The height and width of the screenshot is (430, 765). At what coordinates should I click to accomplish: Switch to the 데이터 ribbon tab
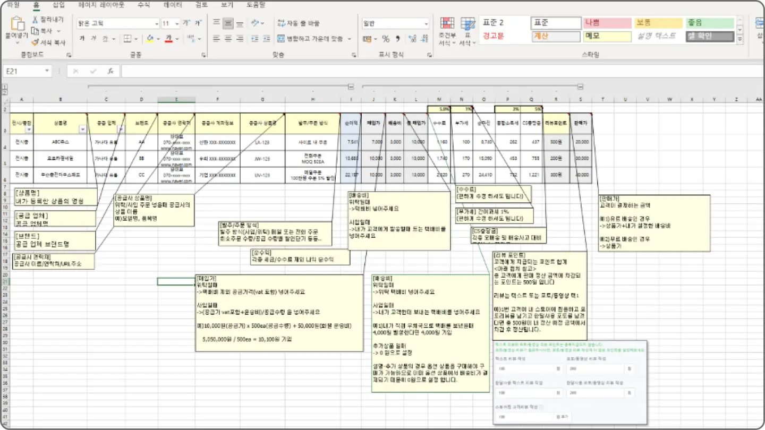[172, 5]
